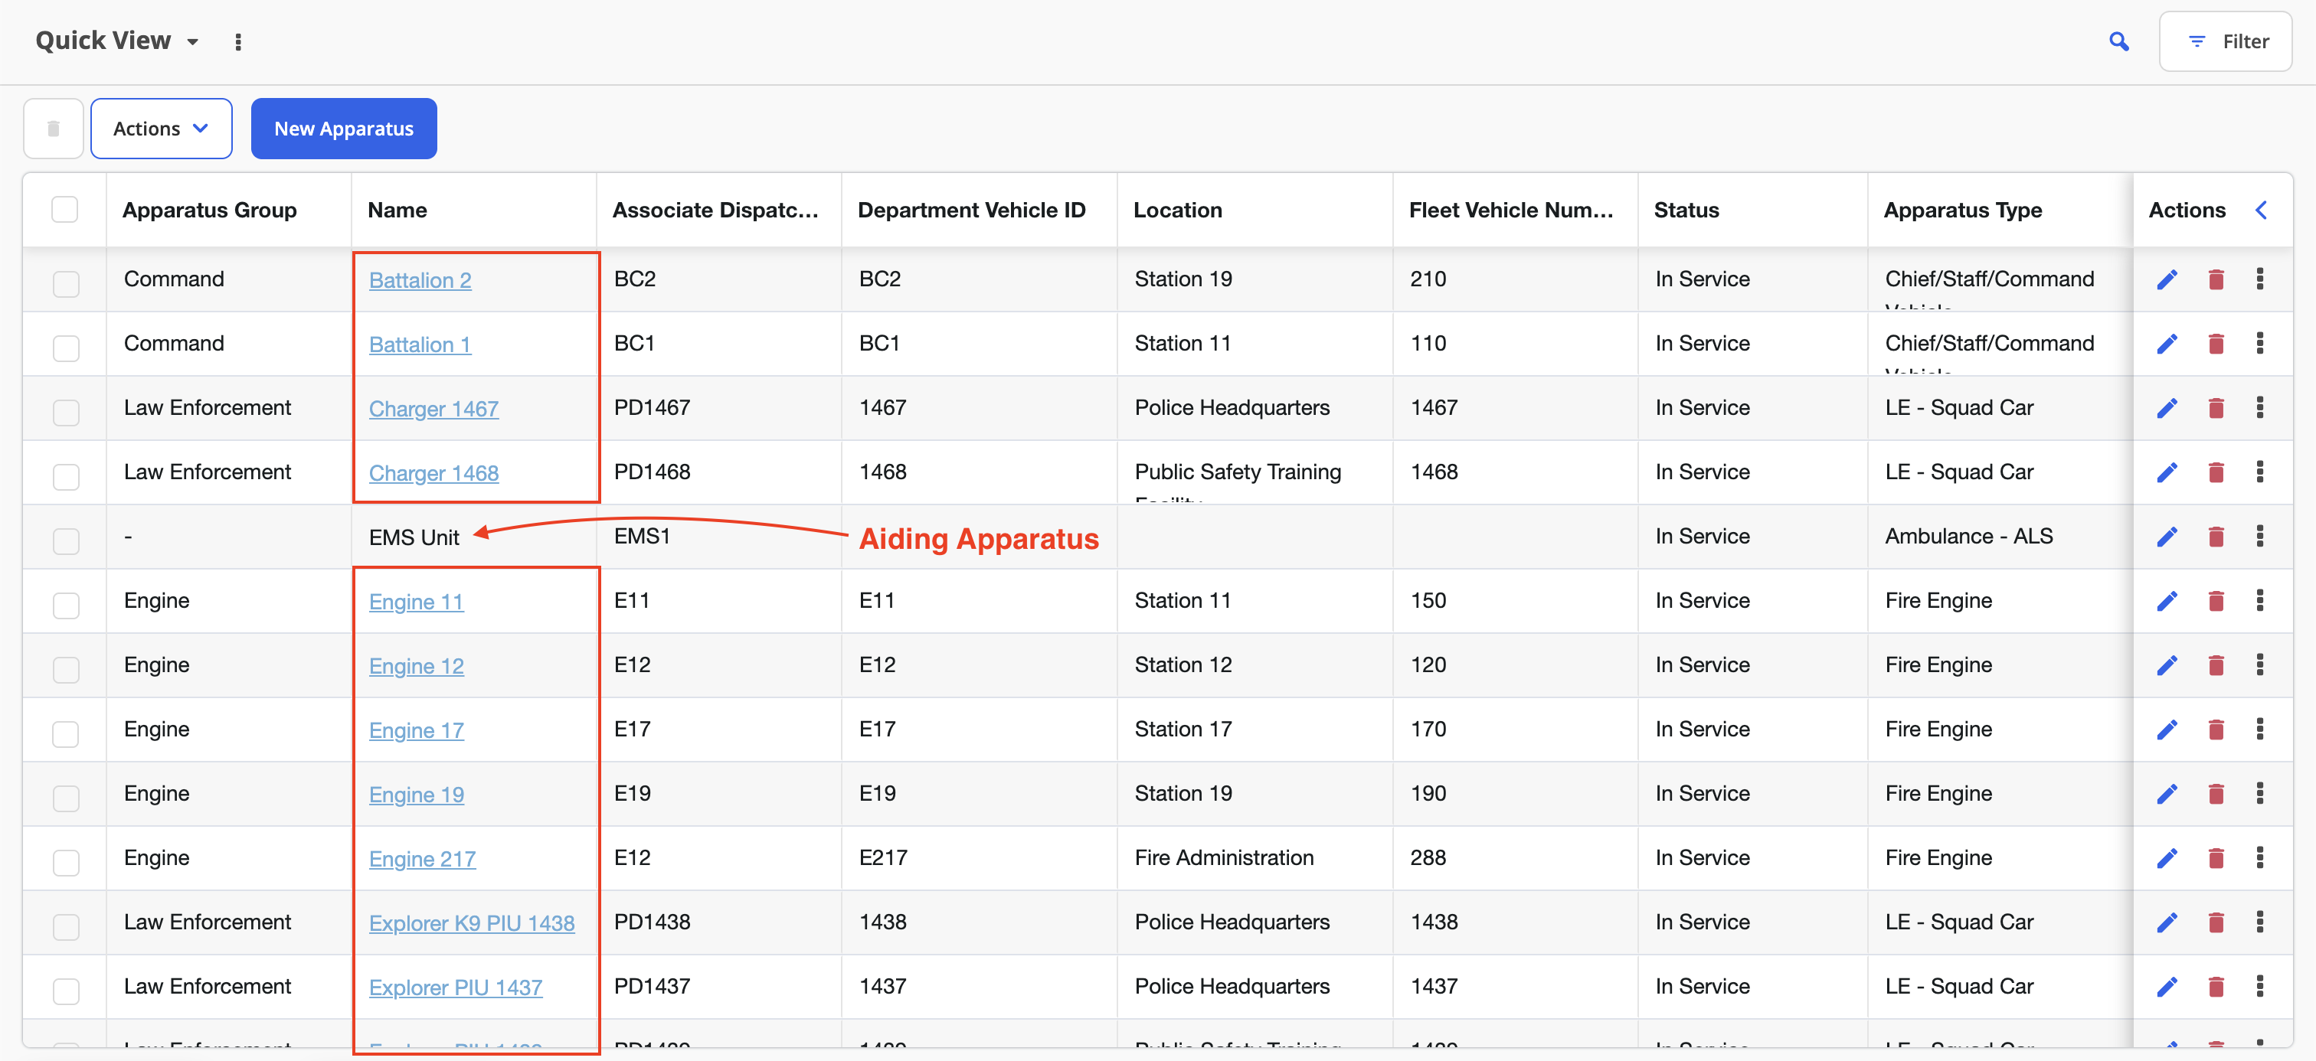Delete the Battalion 1 row with its trash icon
Image resolution: width=2316 pixels, height=1061 pixels.
2216,344
